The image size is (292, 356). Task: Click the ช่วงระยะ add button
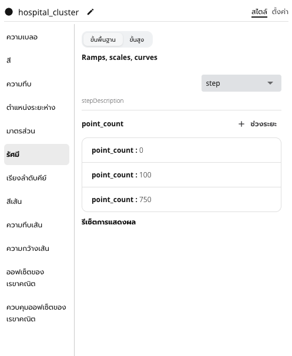tap(257, 124)
